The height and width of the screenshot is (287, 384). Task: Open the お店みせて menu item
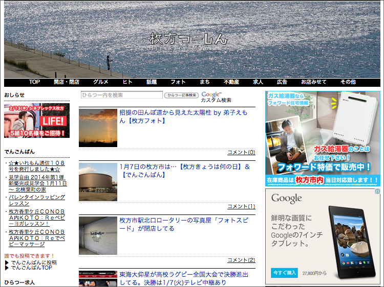tap(313, 82)
